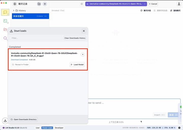Toggle the chat sidebar panel icon
Viewport: 183px width, 130px height.
[x=15, y=4]
